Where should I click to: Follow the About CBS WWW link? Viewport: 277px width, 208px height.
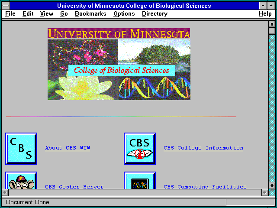pos(68,148)
